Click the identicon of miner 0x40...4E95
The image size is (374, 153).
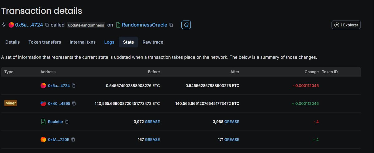pos(43,103)
